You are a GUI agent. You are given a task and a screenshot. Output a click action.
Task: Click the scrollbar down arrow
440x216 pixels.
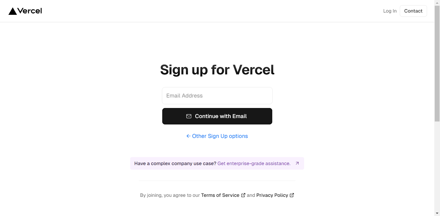437,213
